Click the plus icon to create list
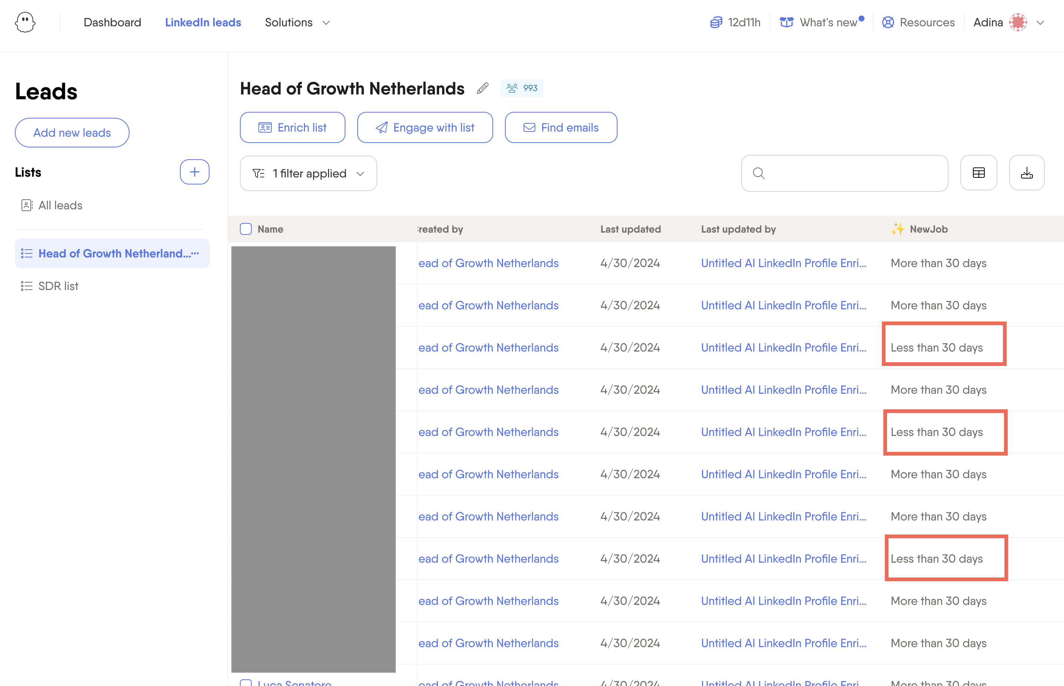 pyautogui.click(x=194, y=172)
